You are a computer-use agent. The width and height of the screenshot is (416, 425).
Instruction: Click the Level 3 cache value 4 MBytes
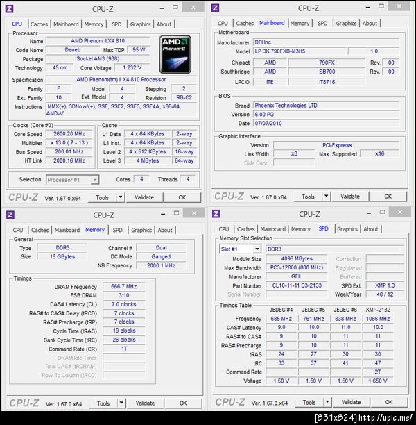(x=148, y=160)
